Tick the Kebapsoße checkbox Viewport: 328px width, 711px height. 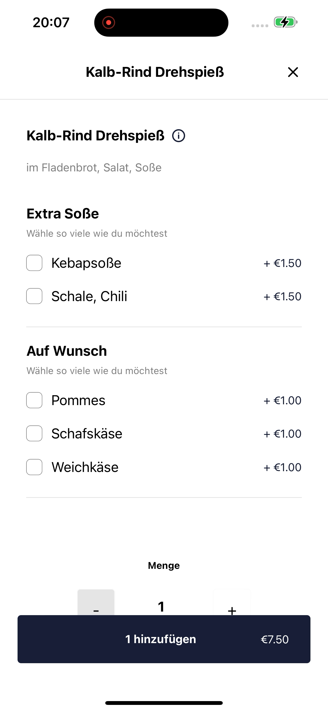34,263
